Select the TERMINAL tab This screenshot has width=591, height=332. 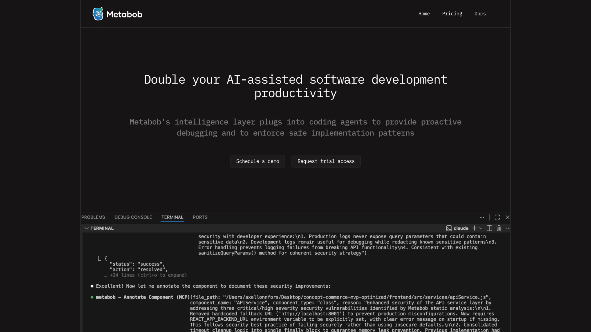click(172, 217)
